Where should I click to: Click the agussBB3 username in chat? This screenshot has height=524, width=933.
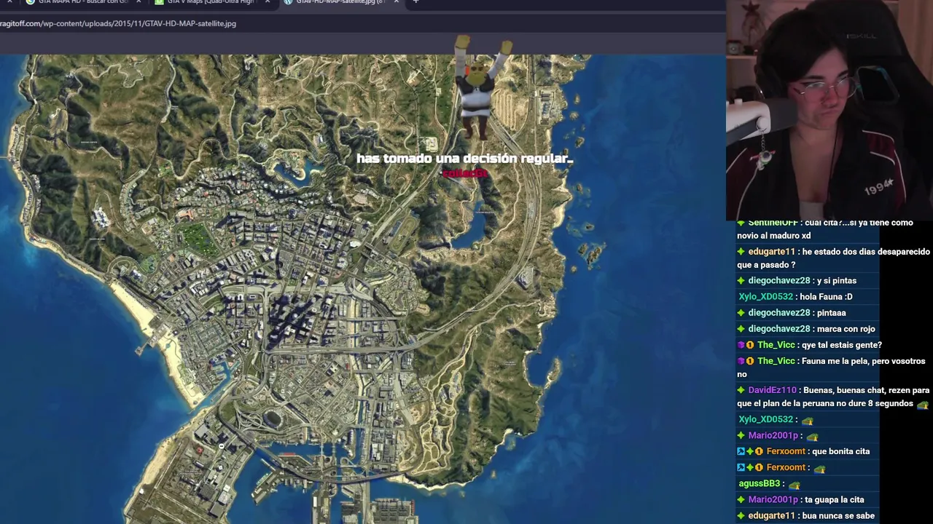pos(759,483)
